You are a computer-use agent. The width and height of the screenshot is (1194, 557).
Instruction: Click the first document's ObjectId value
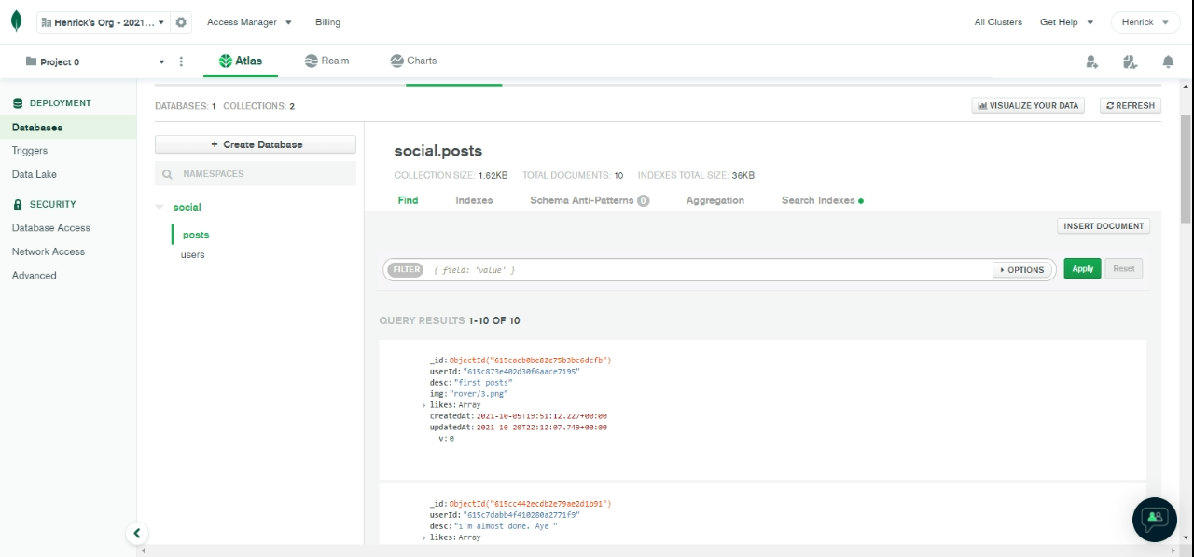coord(530,360)
